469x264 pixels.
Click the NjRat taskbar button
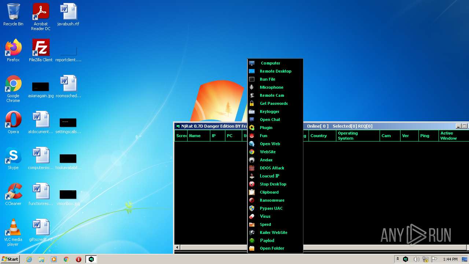[91, 259]
